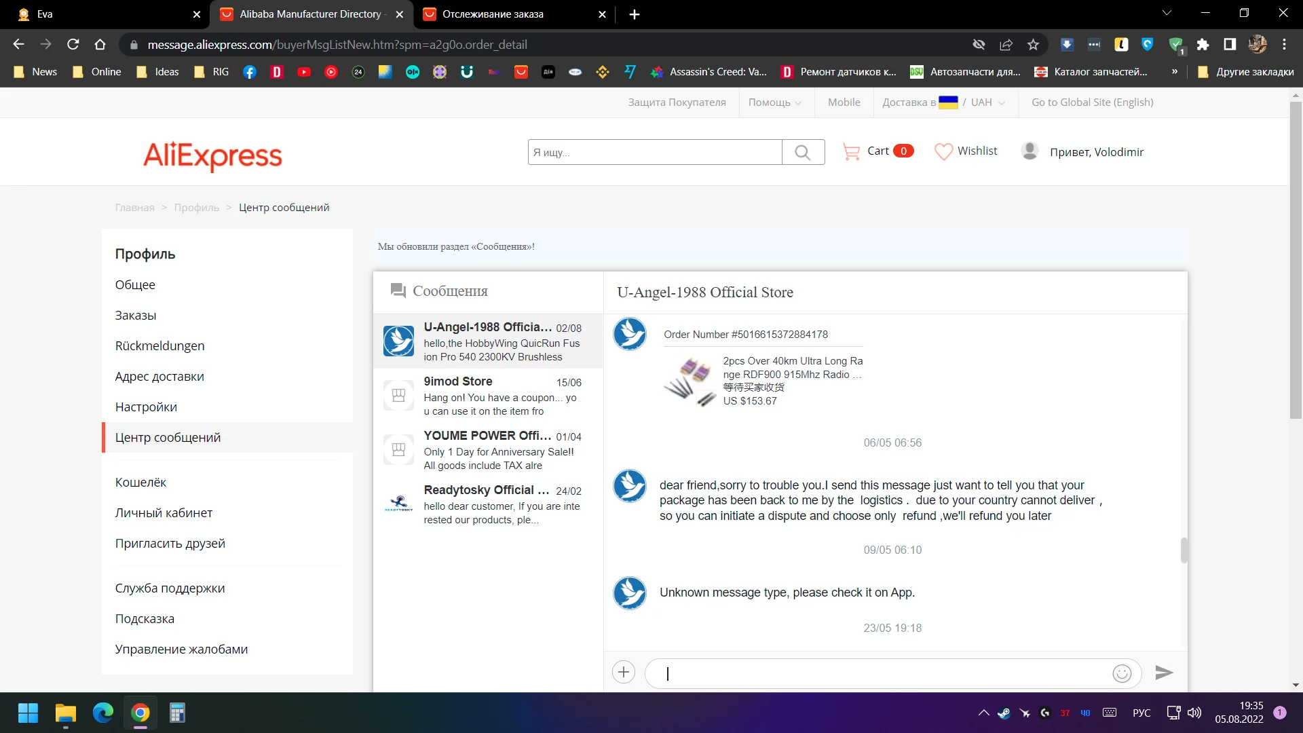The image size is (1303, 733).
Task: Open the shopping Cart icon
Action: [x=850, y=151]
